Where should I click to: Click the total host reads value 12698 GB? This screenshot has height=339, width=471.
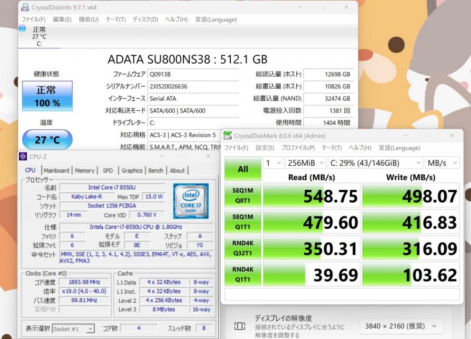pyautogui.click(x=329, y=74)
